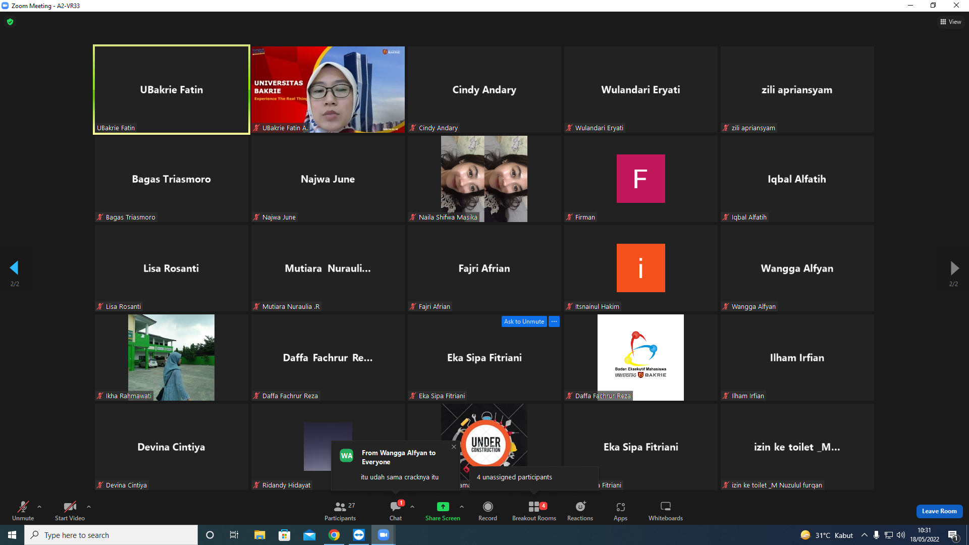
Task: Open taskbar clock showing 10:31
Action: pos(925,535)
